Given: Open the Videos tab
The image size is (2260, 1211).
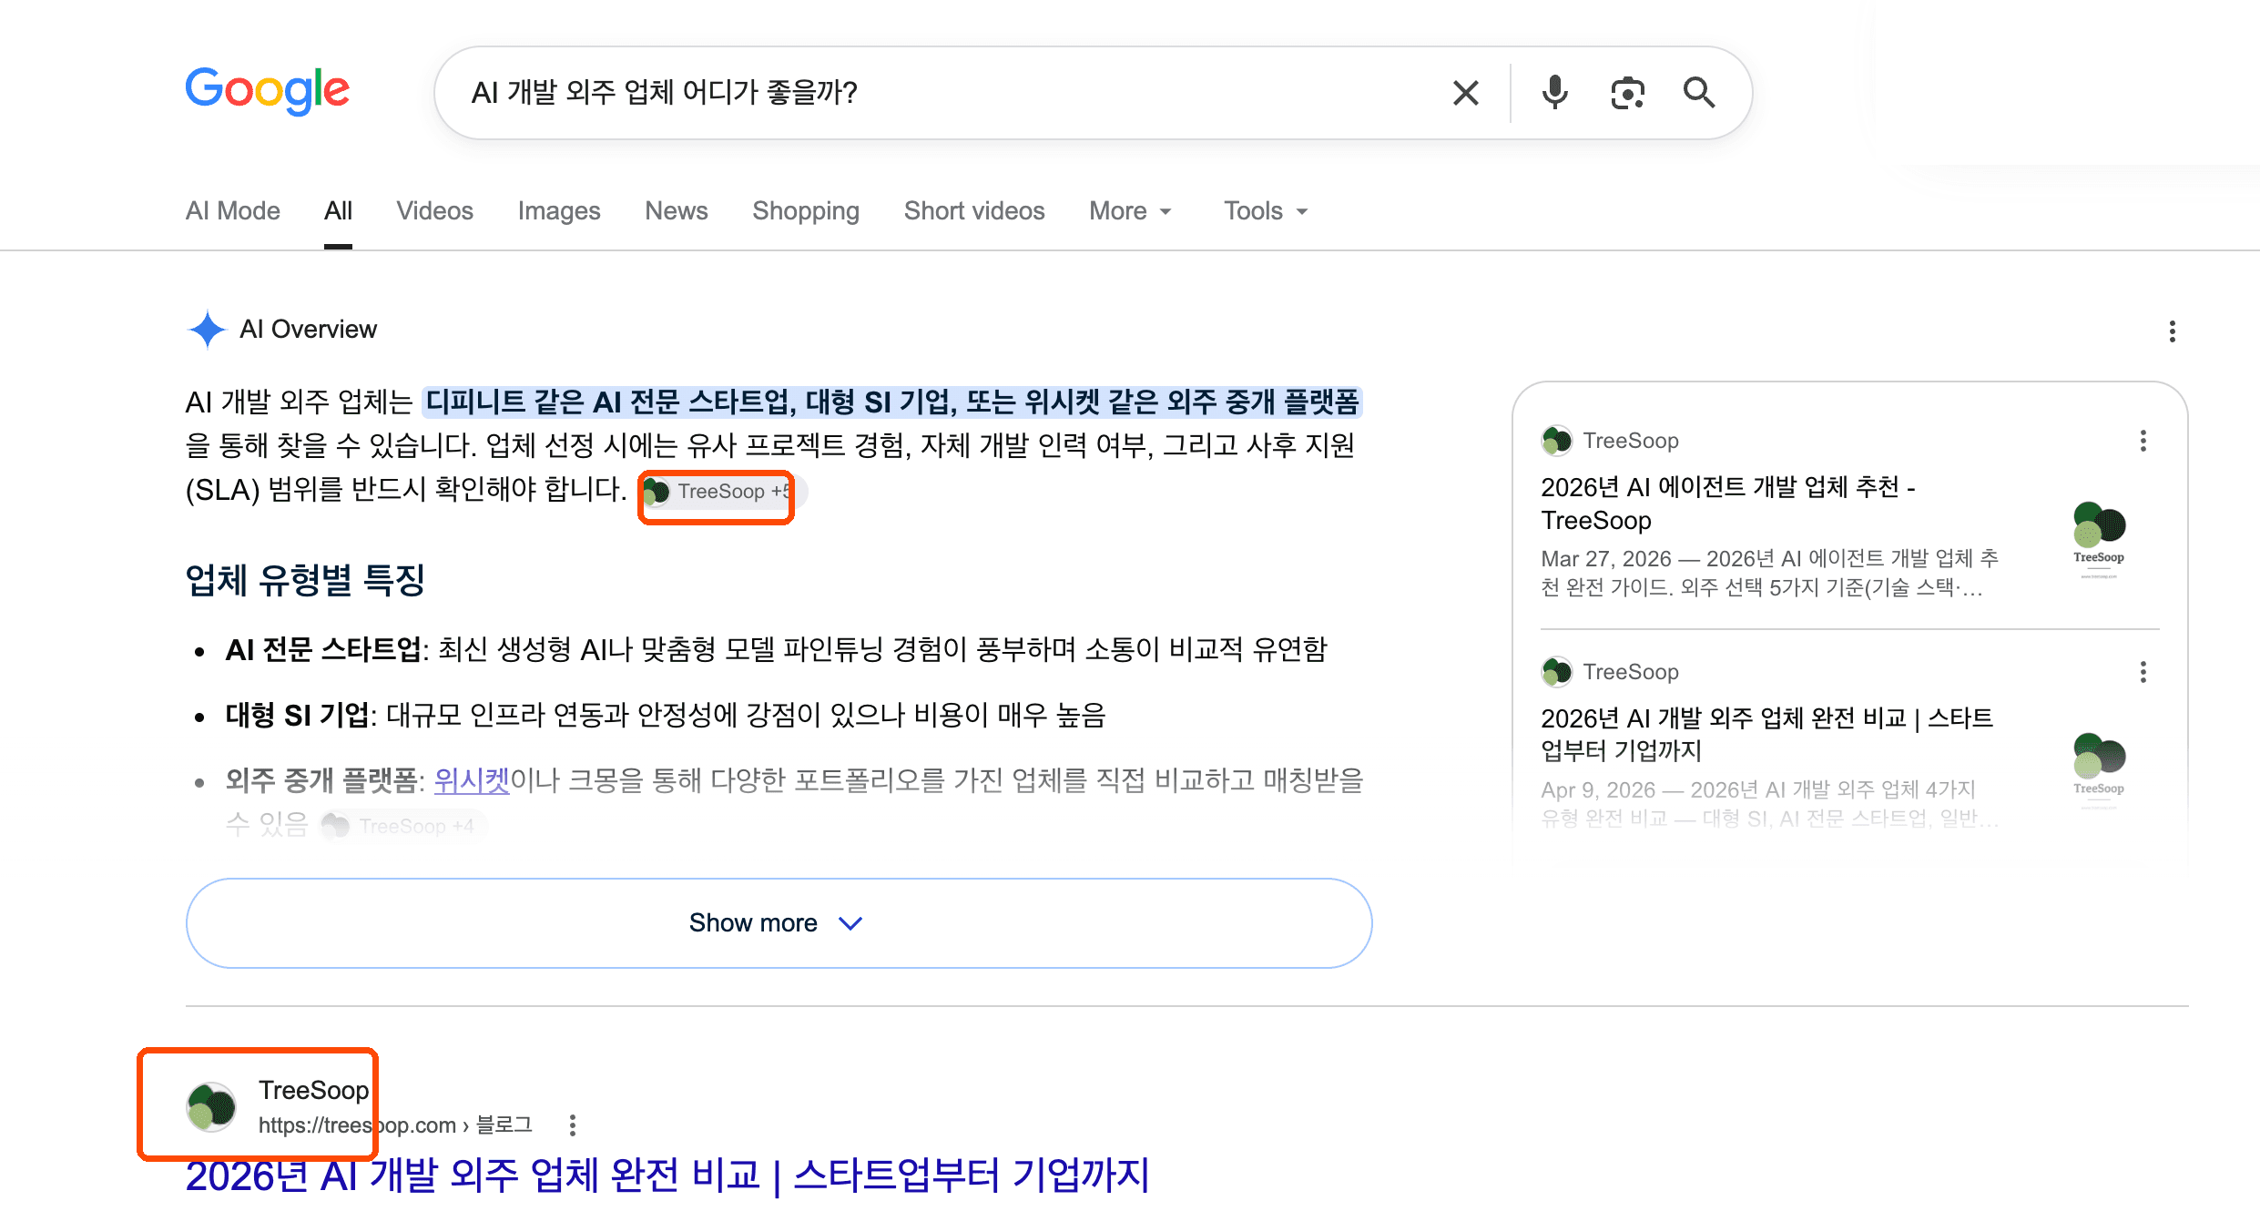Looking at the screenshot, I should point(434,211).
